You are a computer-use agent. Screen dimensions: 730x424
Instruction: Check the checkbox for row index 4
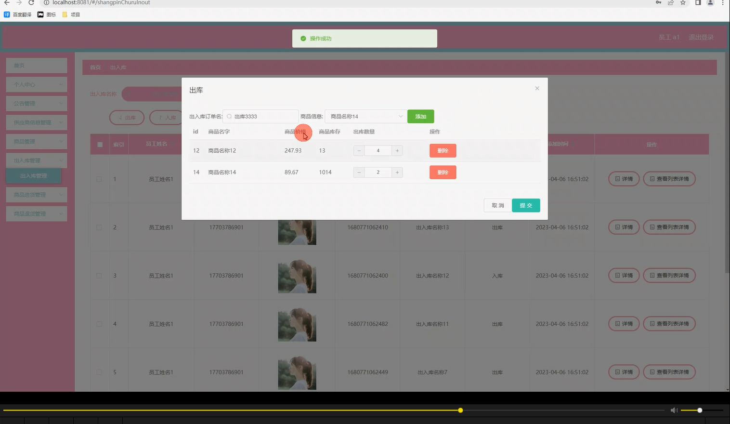pos(99,324)
